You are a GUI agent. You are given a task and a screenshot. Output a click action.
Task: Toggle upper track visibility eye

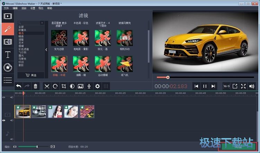(x=4, y=98)
